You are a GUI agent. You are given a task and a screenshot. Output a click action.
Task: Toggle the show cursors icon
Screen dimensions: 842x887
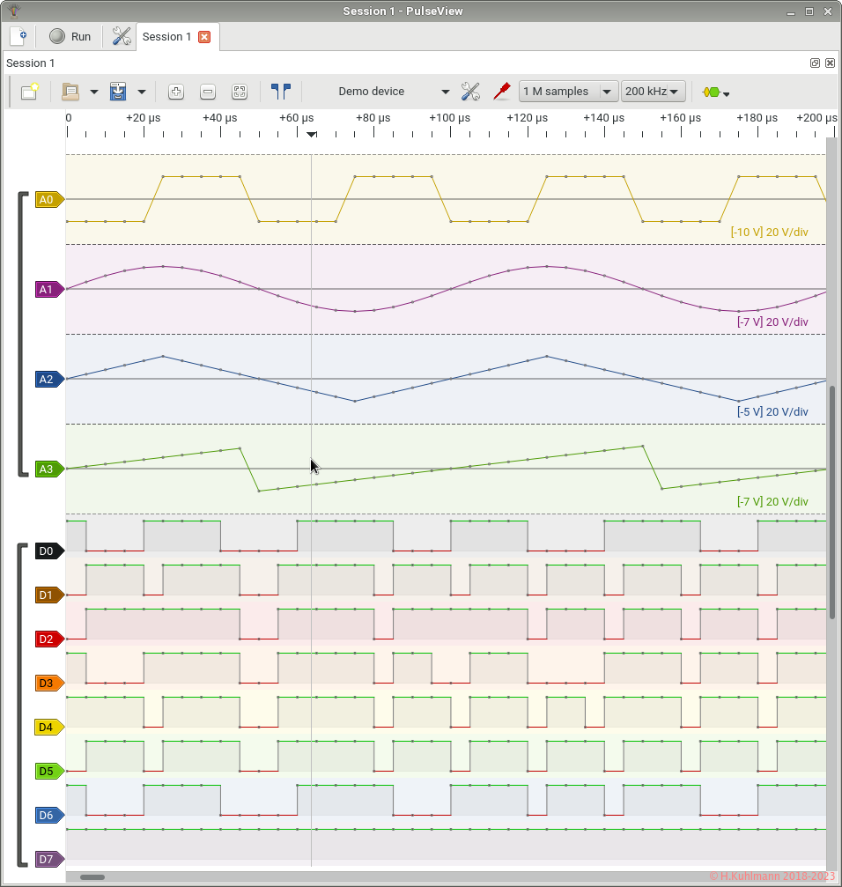click(x=280, y=92)
